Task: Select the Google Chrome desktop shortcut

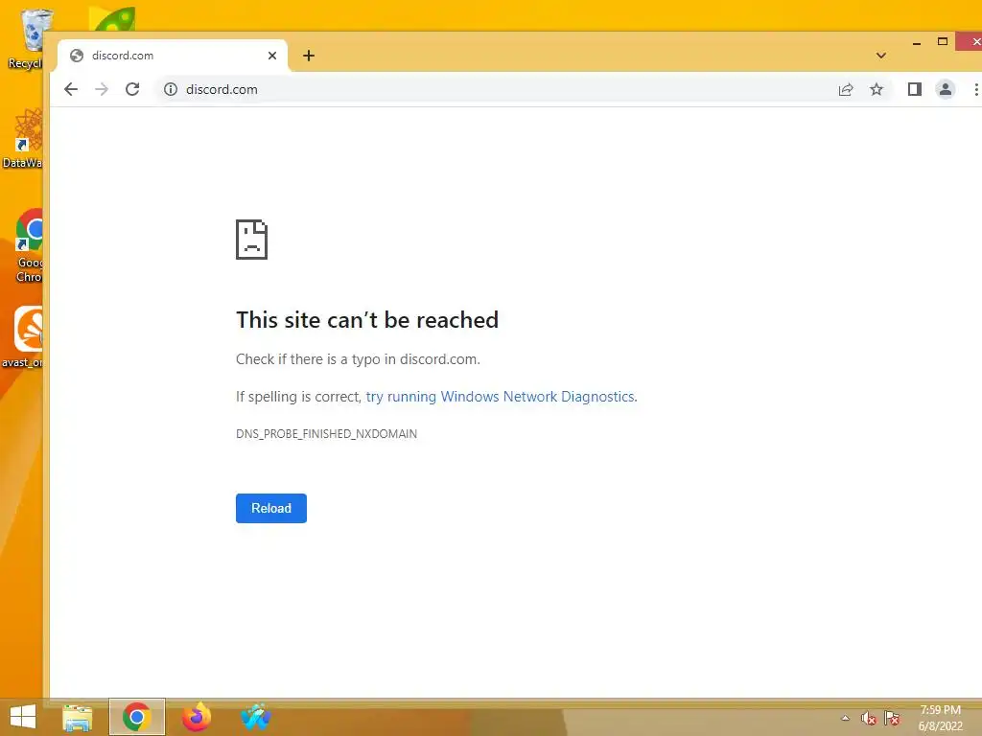Action: 29,246
